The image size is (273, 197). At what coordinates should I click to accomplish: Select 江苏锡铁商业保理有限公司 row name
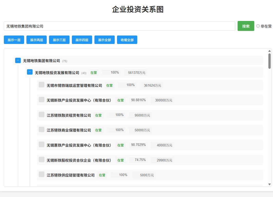(x=69, y=130)
